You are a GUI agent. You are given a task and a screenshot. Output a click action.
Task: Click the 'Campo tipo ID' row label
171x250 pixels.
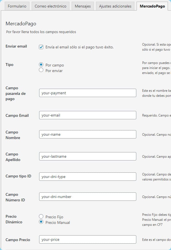18,176
